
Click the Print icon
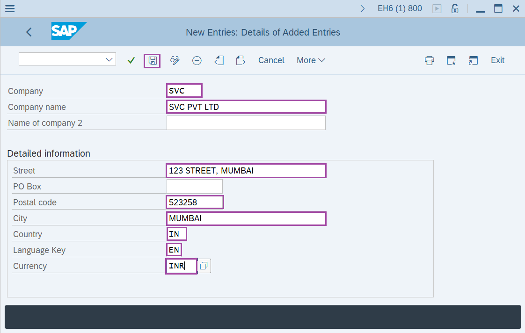429,60
